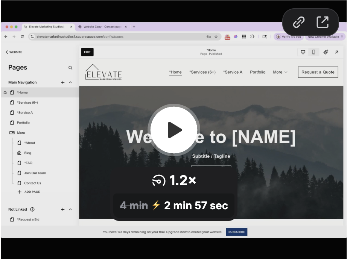Viewport: 347px width, 260px height.
Task: Open the *Service A page in the sidebar
Action: 25,113
